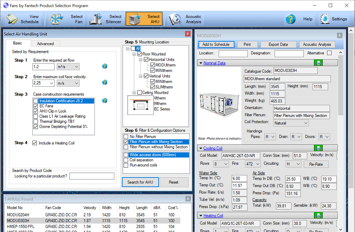Close the Select Air Handling Unit panel
The image size is (355, 232).
187,34
